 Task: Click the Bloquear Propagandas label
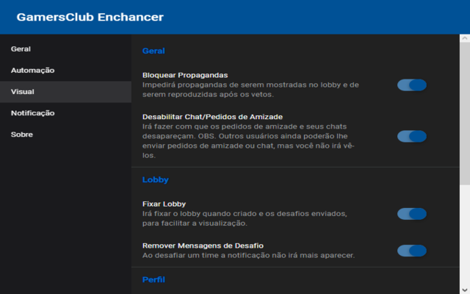[185, 75]
